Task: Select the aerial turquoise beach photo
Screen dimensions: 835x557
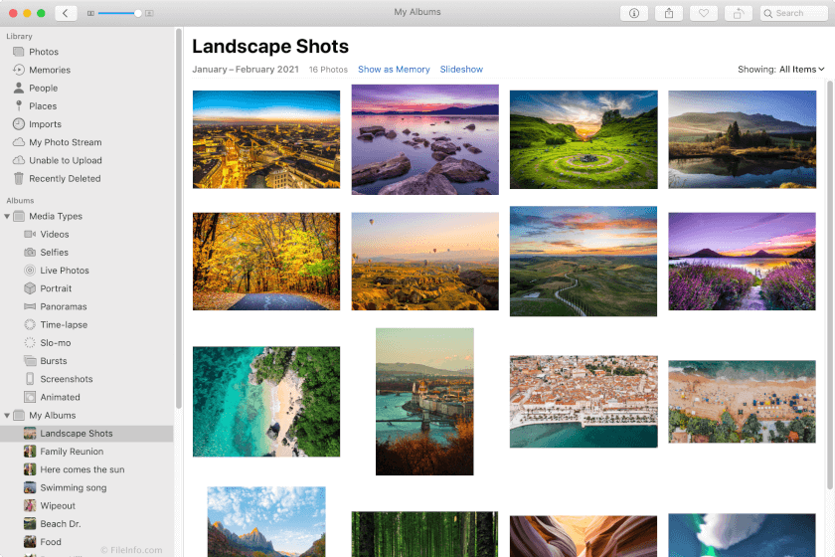Action: pyautogui.click(x=266, y=402)
